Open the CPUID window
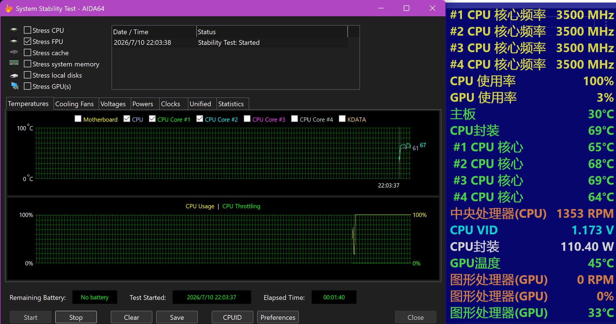 (233, 317)
